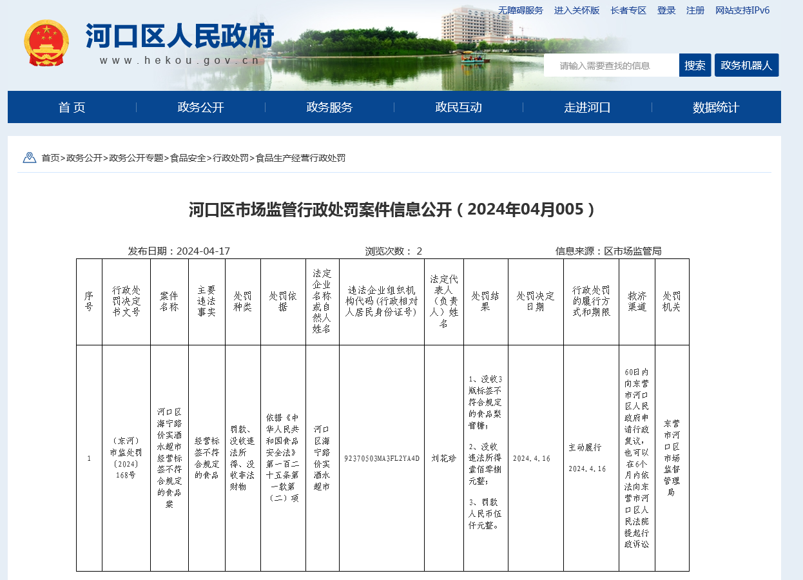This screenshot has height=580, width=803.
Task: Click the 案件名称 column header
Action: pos(169,302)
